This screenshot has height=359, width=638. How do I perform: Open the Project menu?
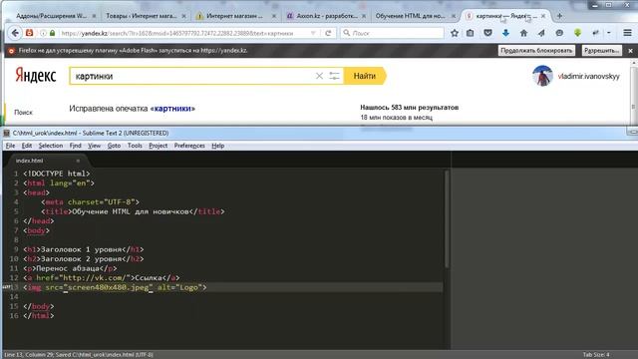(158, 146)
